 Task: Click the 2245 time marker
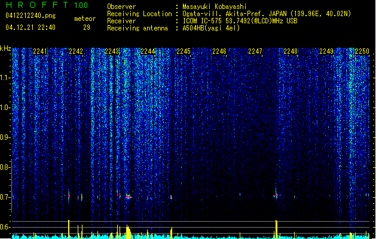[184, 51]
